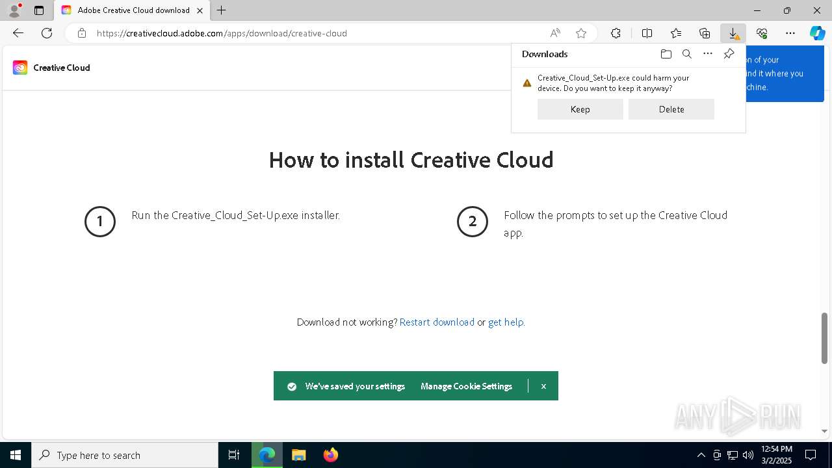Screen dimensions: 832x468
Task: Click the Creative Cloud logo
Action: point(20,68)
